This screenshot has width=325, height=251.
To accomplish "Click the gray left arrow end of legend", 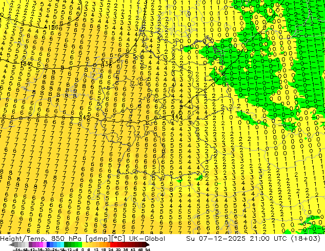I will coord(12,244).
